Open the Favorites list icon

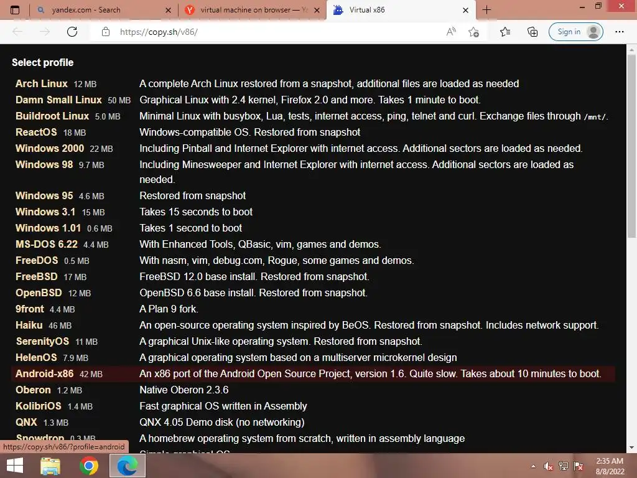pyautogui.click(x=505, y=32)
